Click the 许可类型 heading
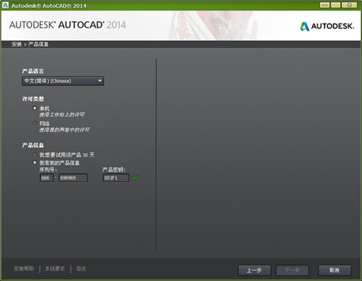362x281 pixels. click(x=33, y=99)
